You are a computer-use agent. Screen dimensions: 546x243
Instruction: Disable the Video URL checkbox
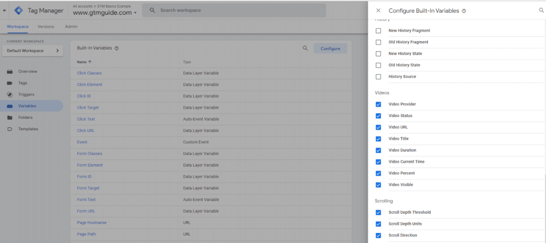379,127
